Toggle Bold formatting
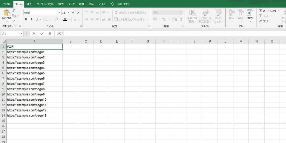The image size is (286, 143). pyautogui.click(x=26, y=19)
